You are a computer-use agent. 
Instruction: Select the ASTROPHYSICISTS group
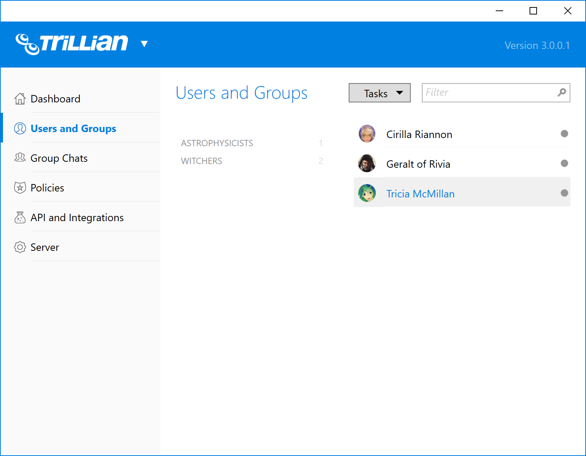pos(252,143)
